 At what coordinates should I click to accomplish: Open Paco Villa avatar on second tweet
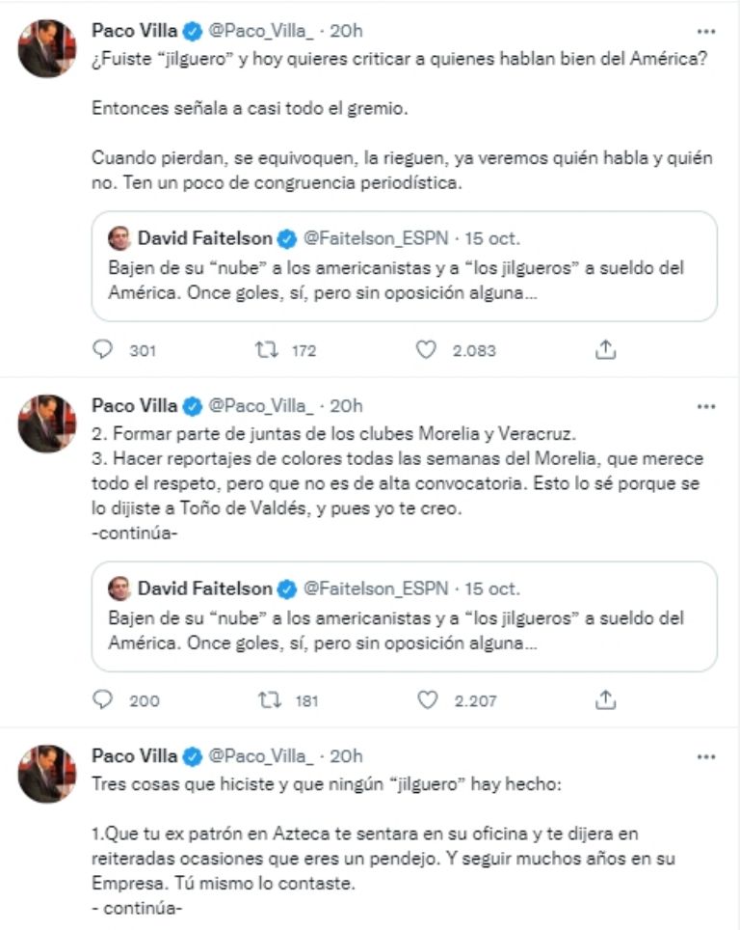click(x=46, y=423)
